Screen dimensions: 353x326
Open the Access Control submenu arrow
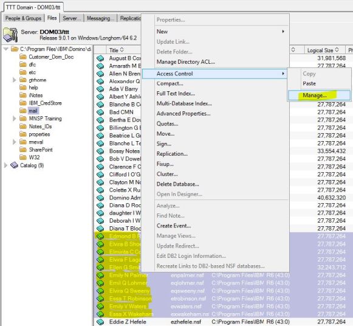[x=283, y=74]
